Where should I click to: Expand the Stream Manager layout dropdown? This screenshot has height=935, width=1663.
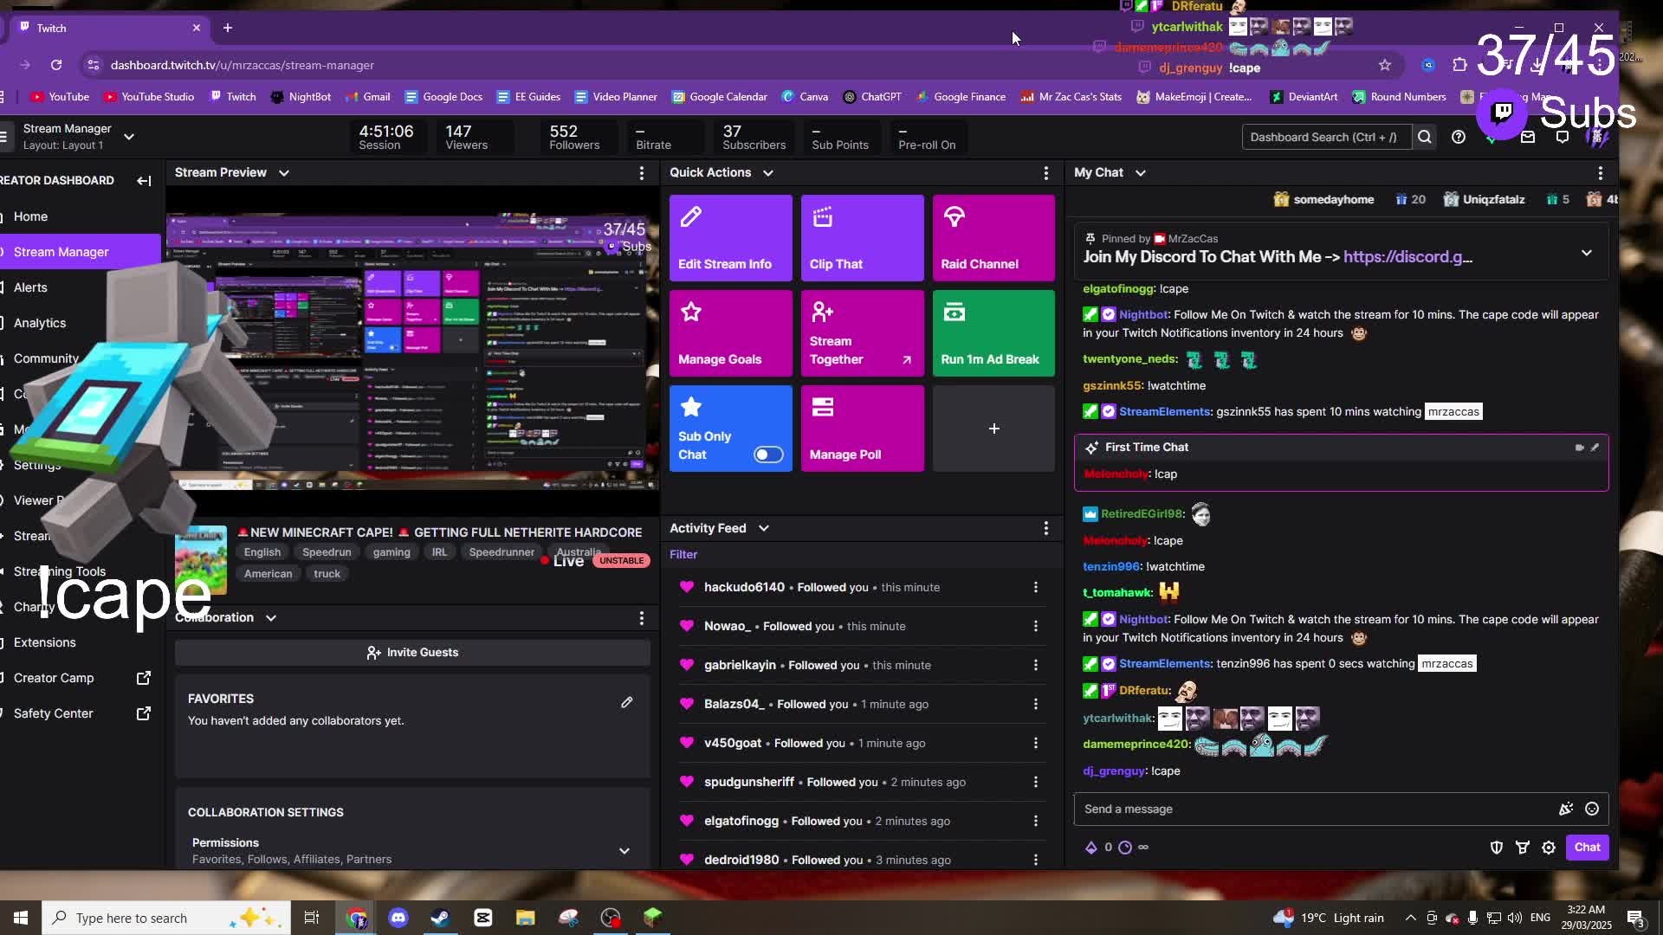pyautogui.click(x=129, y=137)
